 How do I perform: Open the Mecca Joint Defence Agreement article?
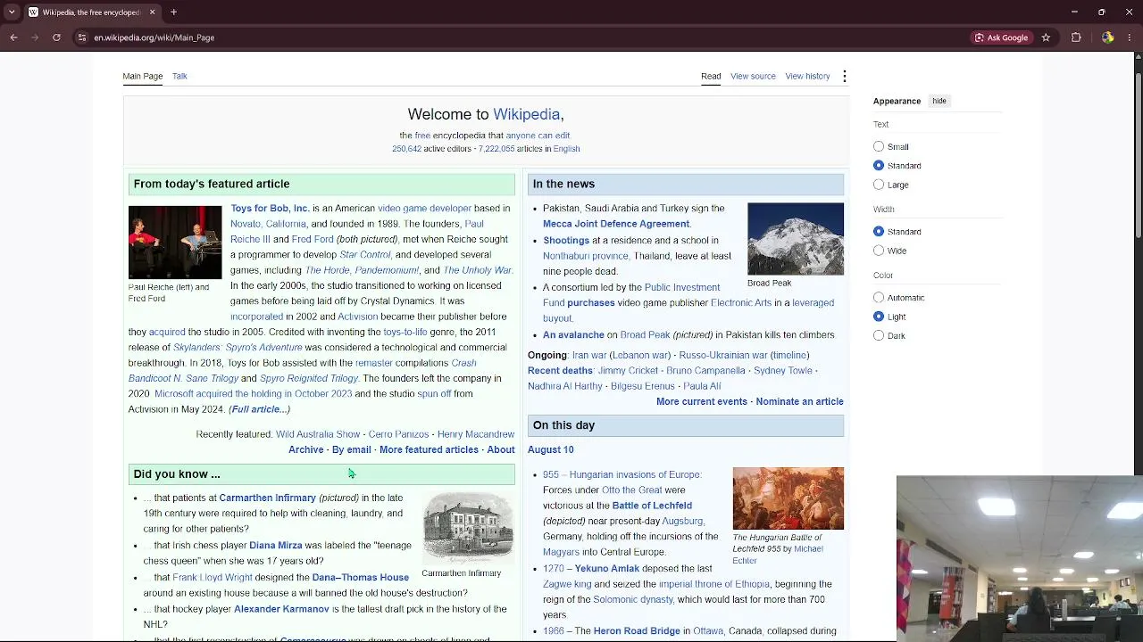click(616, 224)
